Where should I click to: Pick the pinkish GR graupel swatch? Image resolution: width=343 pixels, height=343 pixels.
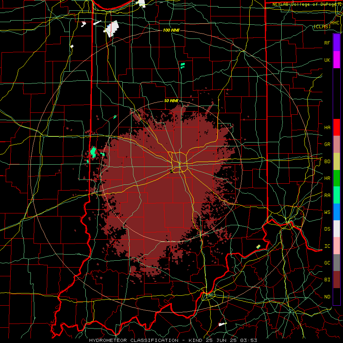pyautogui.click(x=337, y=144)
